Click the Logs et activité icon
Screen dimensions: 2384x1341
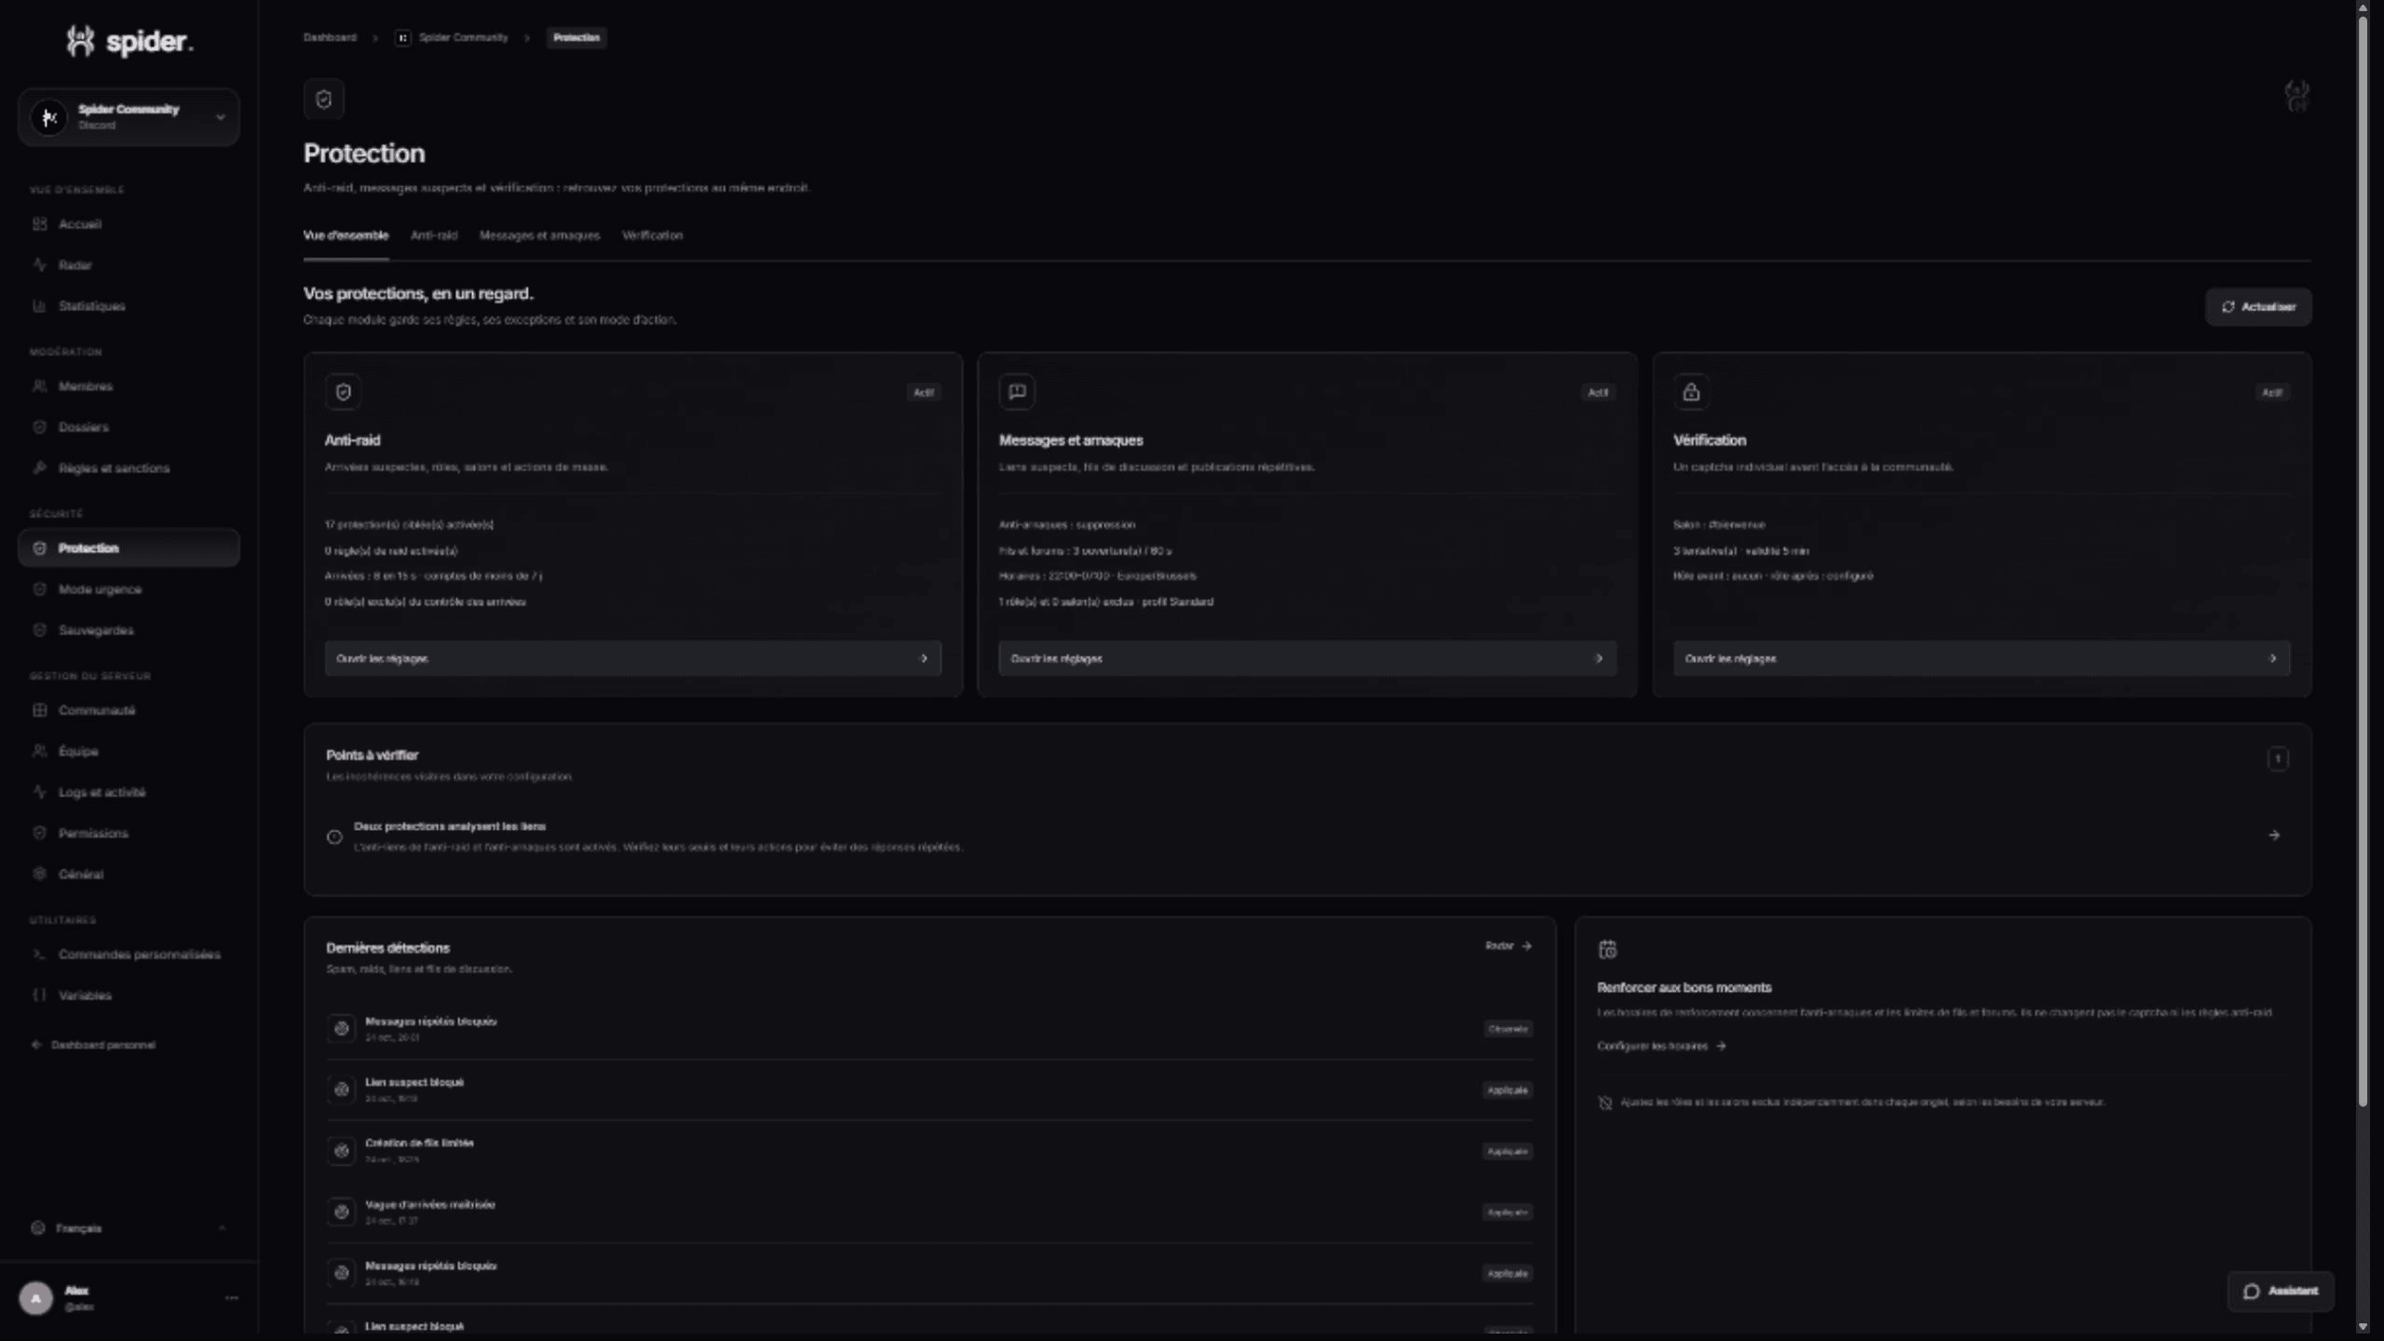click(39, 792)
